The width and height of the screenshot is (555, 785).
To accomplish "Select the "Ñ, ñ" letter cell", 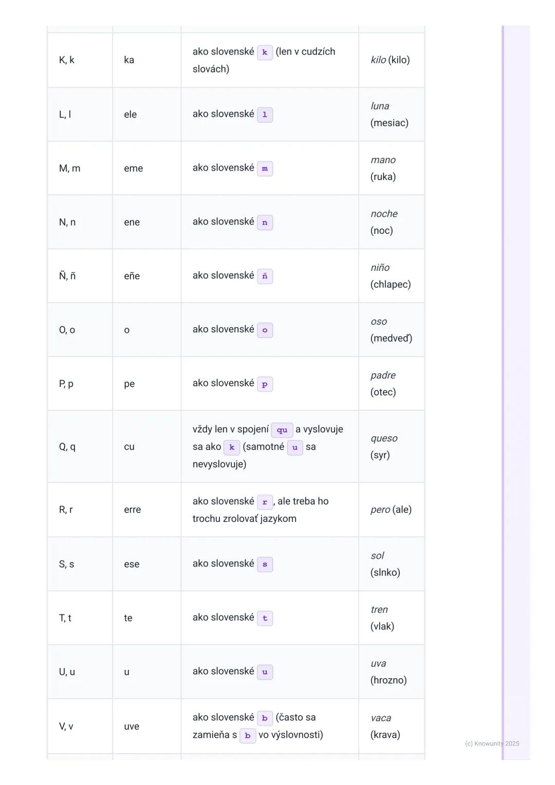I will tap(67, 276).
